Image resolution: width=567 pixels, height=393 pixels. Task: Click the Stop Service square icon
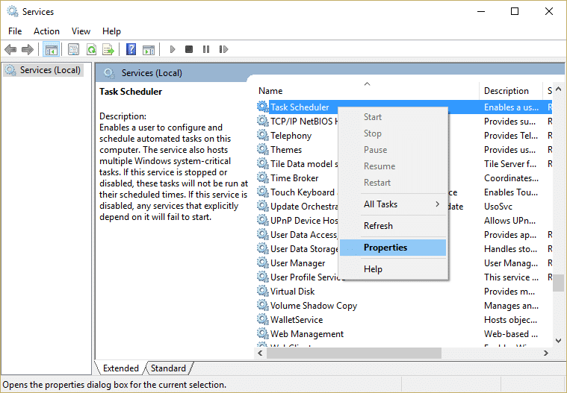click(x=189, y=49)
